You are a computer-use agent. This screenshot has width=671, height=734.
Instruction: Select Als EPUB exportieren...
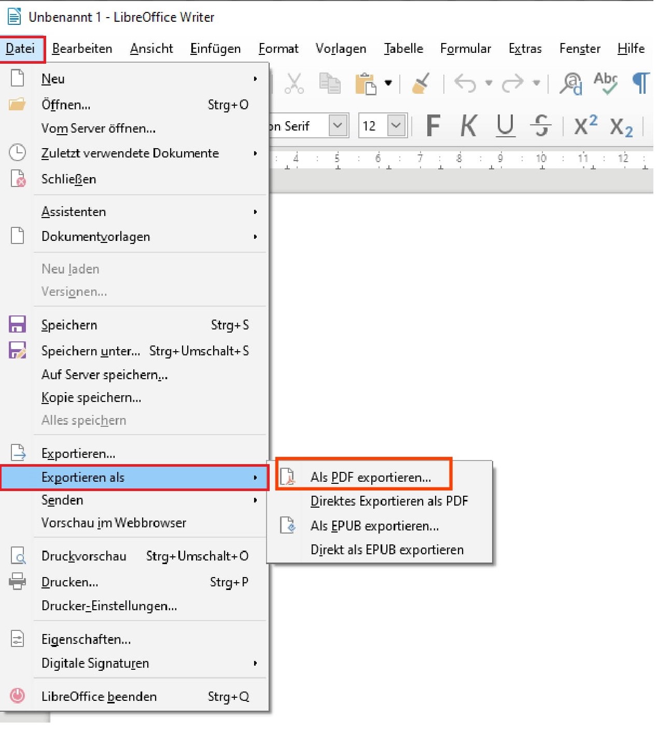(380, 526)
